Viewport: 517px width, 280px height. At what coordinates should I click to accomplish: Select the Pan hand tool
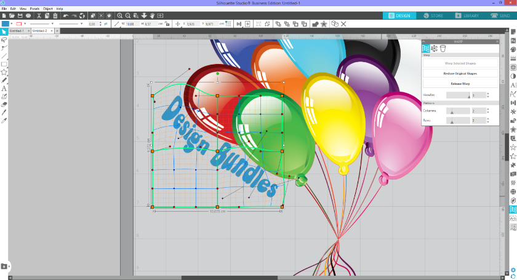pyautogui.click(x=152, y=15)
